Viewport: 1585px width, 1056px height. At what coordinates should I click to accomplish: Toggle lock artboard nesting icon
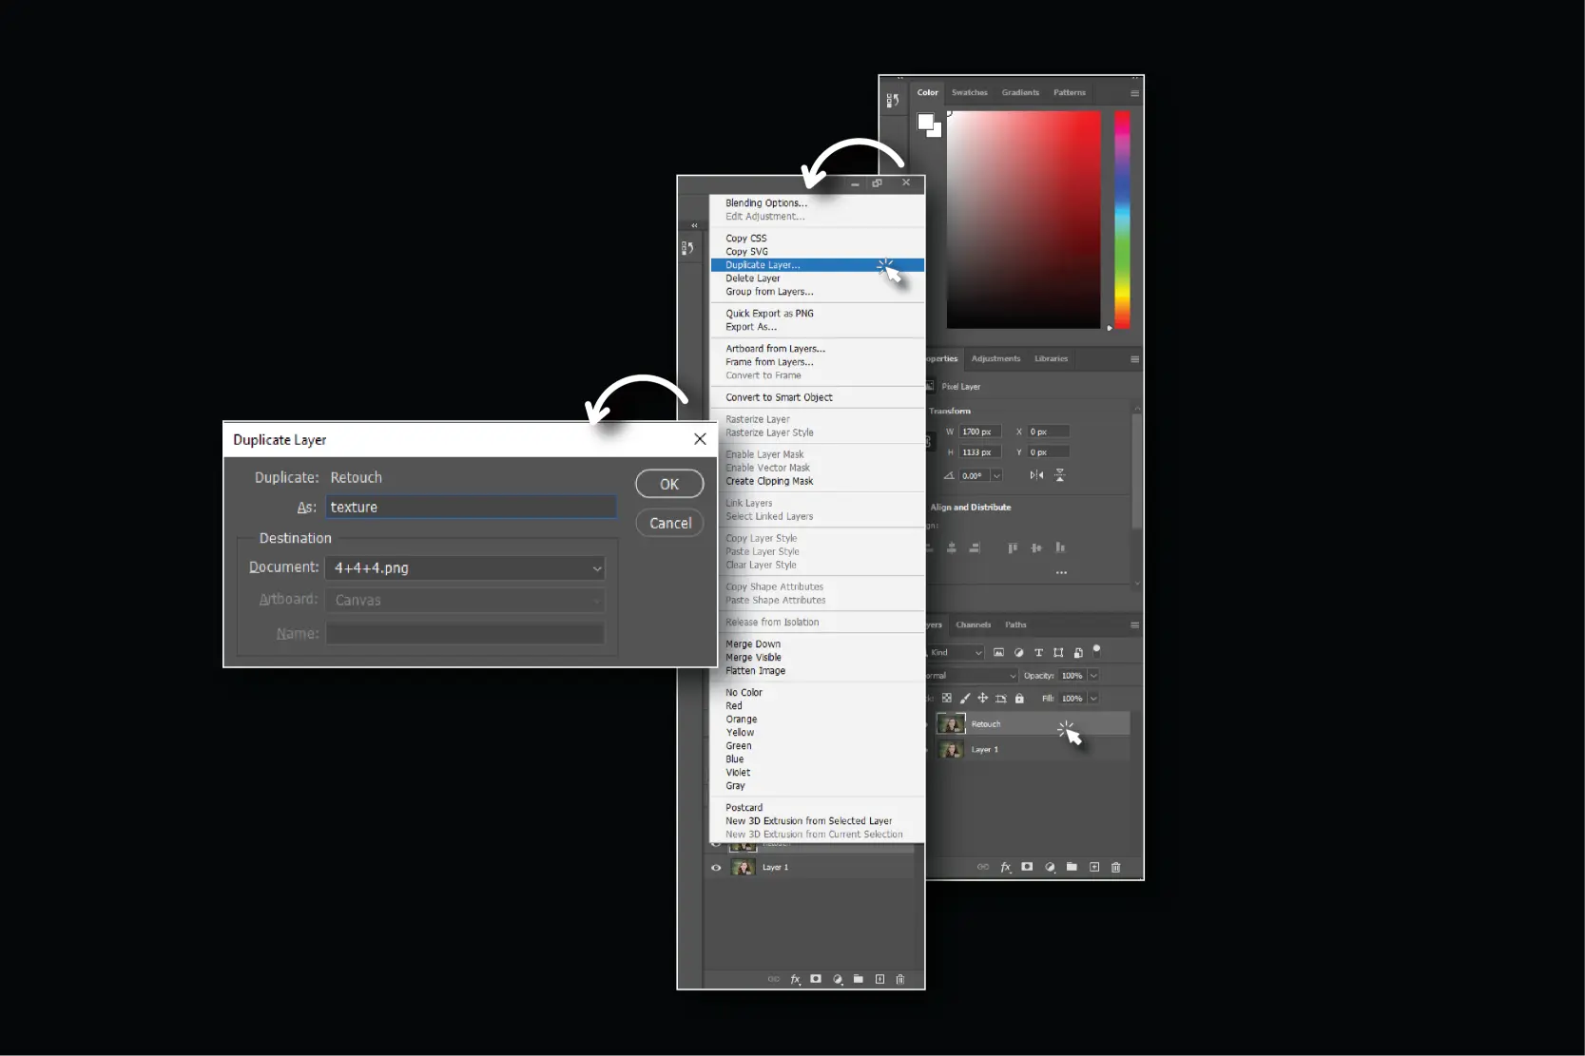click(x=1001, y=699)
